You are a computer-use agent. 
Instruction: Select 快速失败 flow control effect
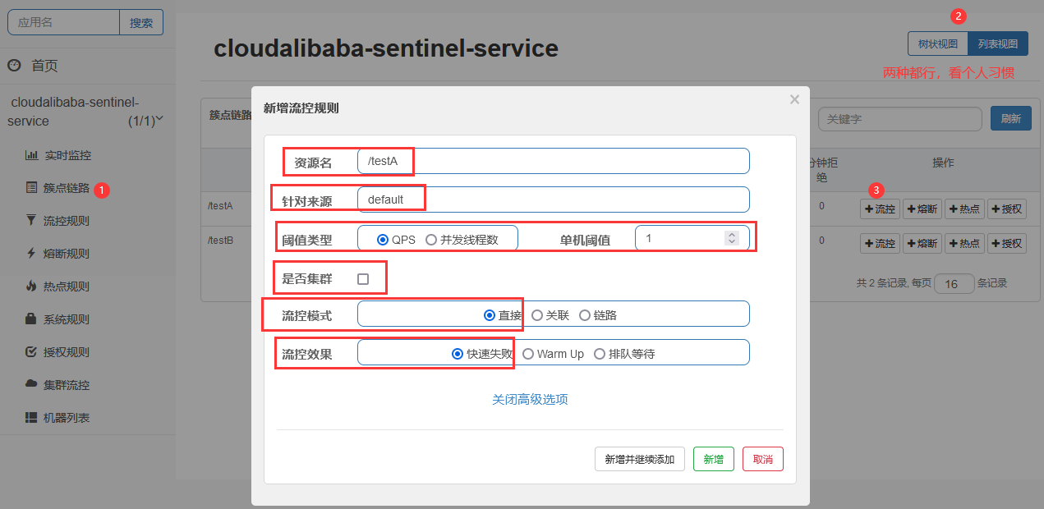458,354
